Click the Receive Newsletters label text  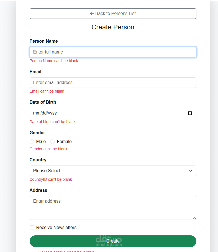click(56, 228)
